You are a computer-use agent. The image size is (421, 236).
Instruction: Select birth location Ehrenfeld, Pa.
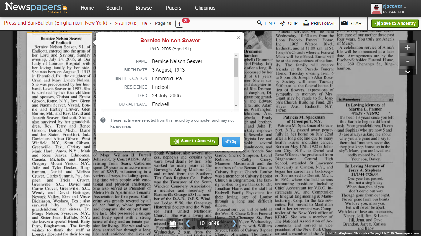(167, 78)
